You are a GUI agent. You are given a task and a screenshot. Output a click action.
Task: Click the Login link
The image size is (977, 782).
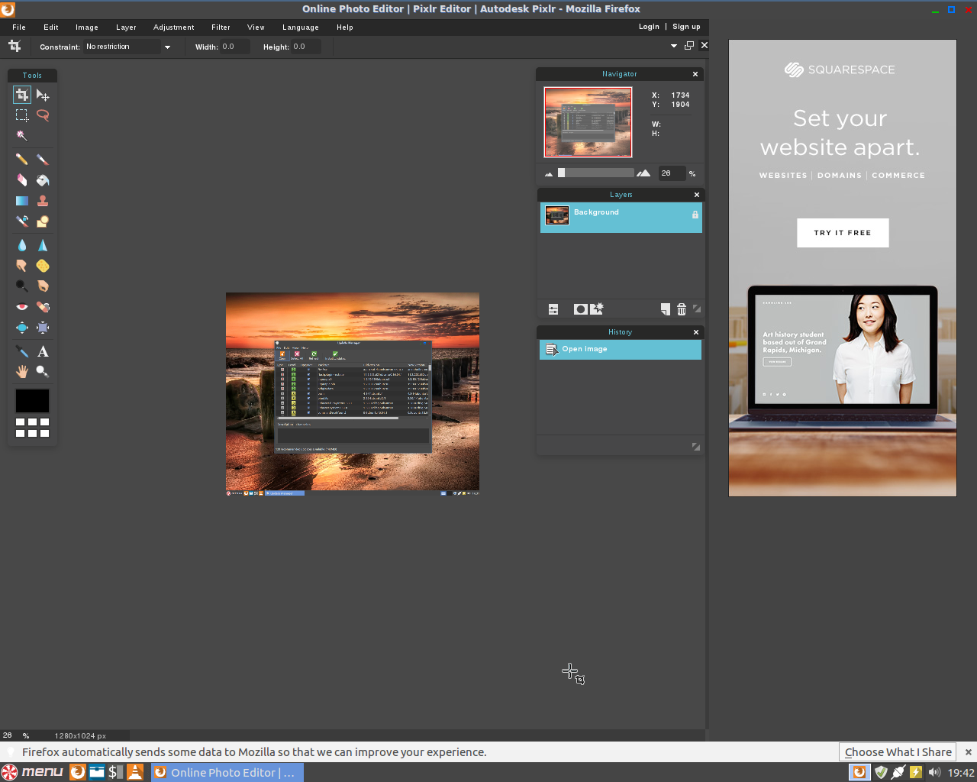point(649,27)
